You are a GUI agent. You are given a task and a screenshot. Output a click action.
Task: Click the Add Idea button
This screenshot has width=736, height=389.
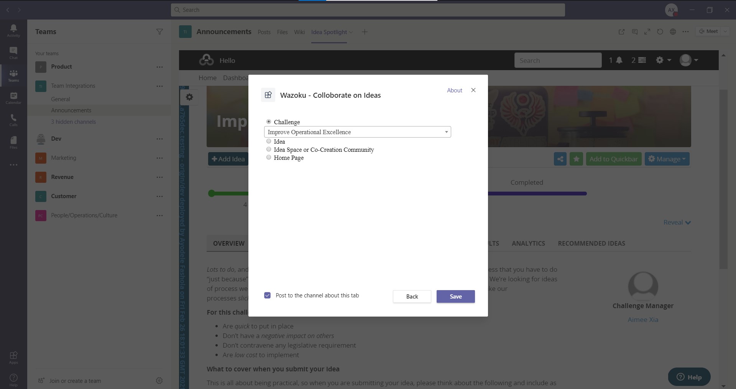click(x=228, y=159)
